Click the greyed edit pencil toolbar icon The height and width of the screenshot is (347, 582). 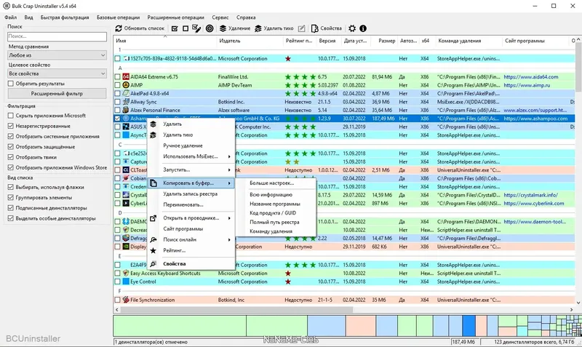[302, 28]
